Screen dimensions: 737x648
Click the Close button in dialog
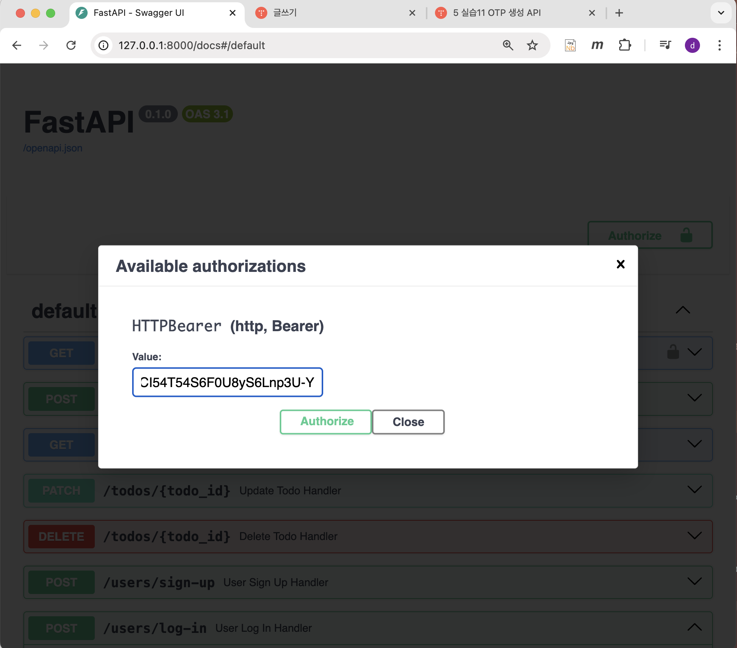click(x=408, y=422)
